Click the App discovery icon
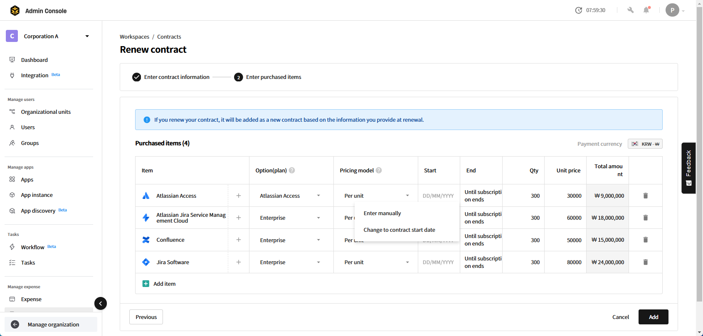703x336 pixels. point(12,211)
